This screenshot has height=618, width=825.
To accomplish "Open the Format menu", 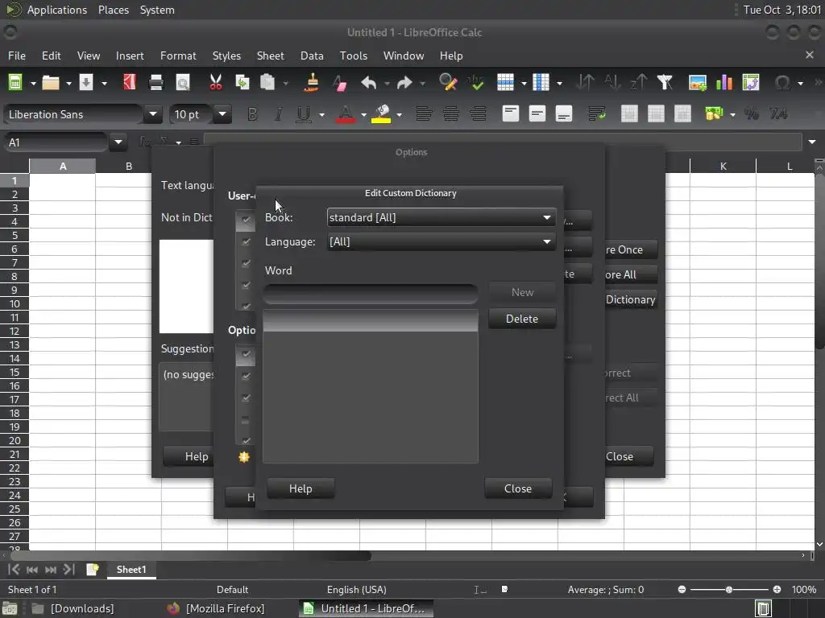I will [178, 56].
